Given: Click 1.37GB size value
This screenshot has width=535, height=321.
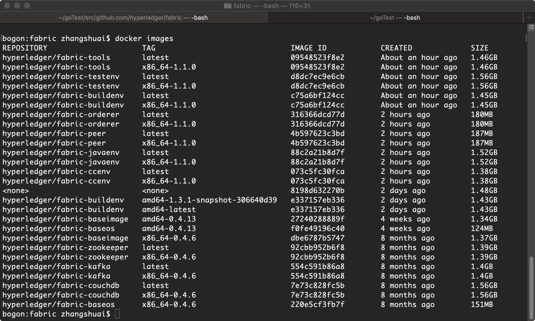Looking at the screenshot, I should [x=484, y=238].
